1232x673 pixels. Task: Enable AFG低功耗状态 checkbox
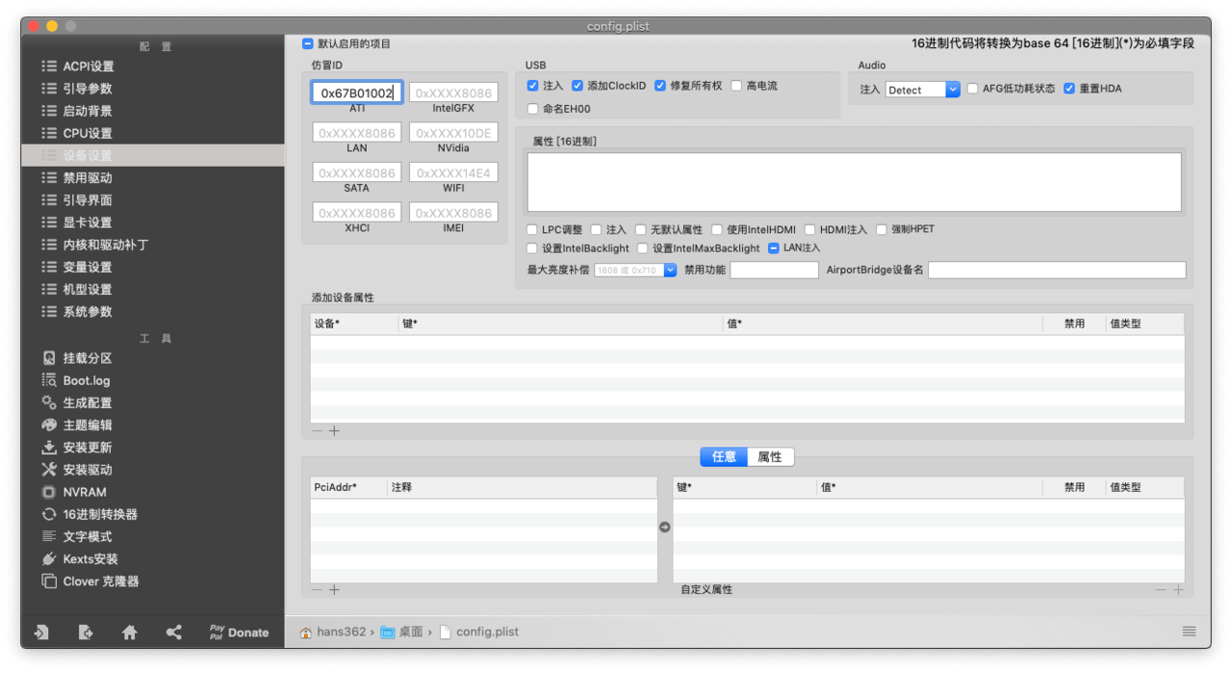pyautogui.click(x=972, y=89)
